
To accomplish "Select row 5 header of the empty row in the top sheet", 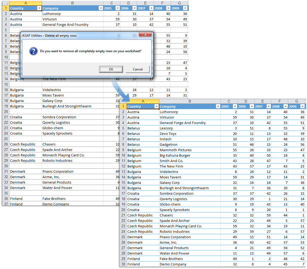I will (x=6, y=30).
